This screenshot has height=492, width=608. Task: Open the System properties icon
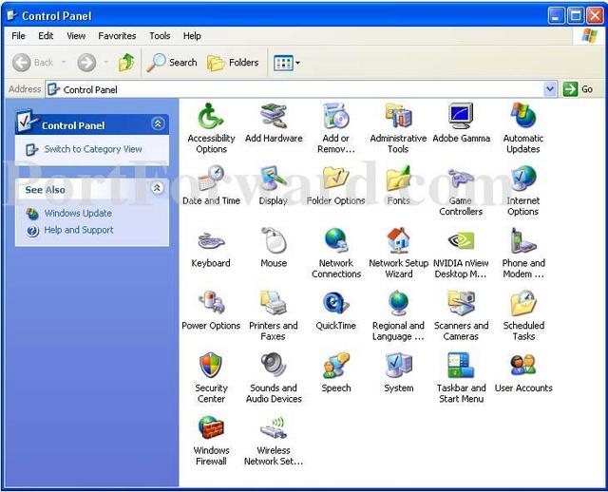coord(398,367)
